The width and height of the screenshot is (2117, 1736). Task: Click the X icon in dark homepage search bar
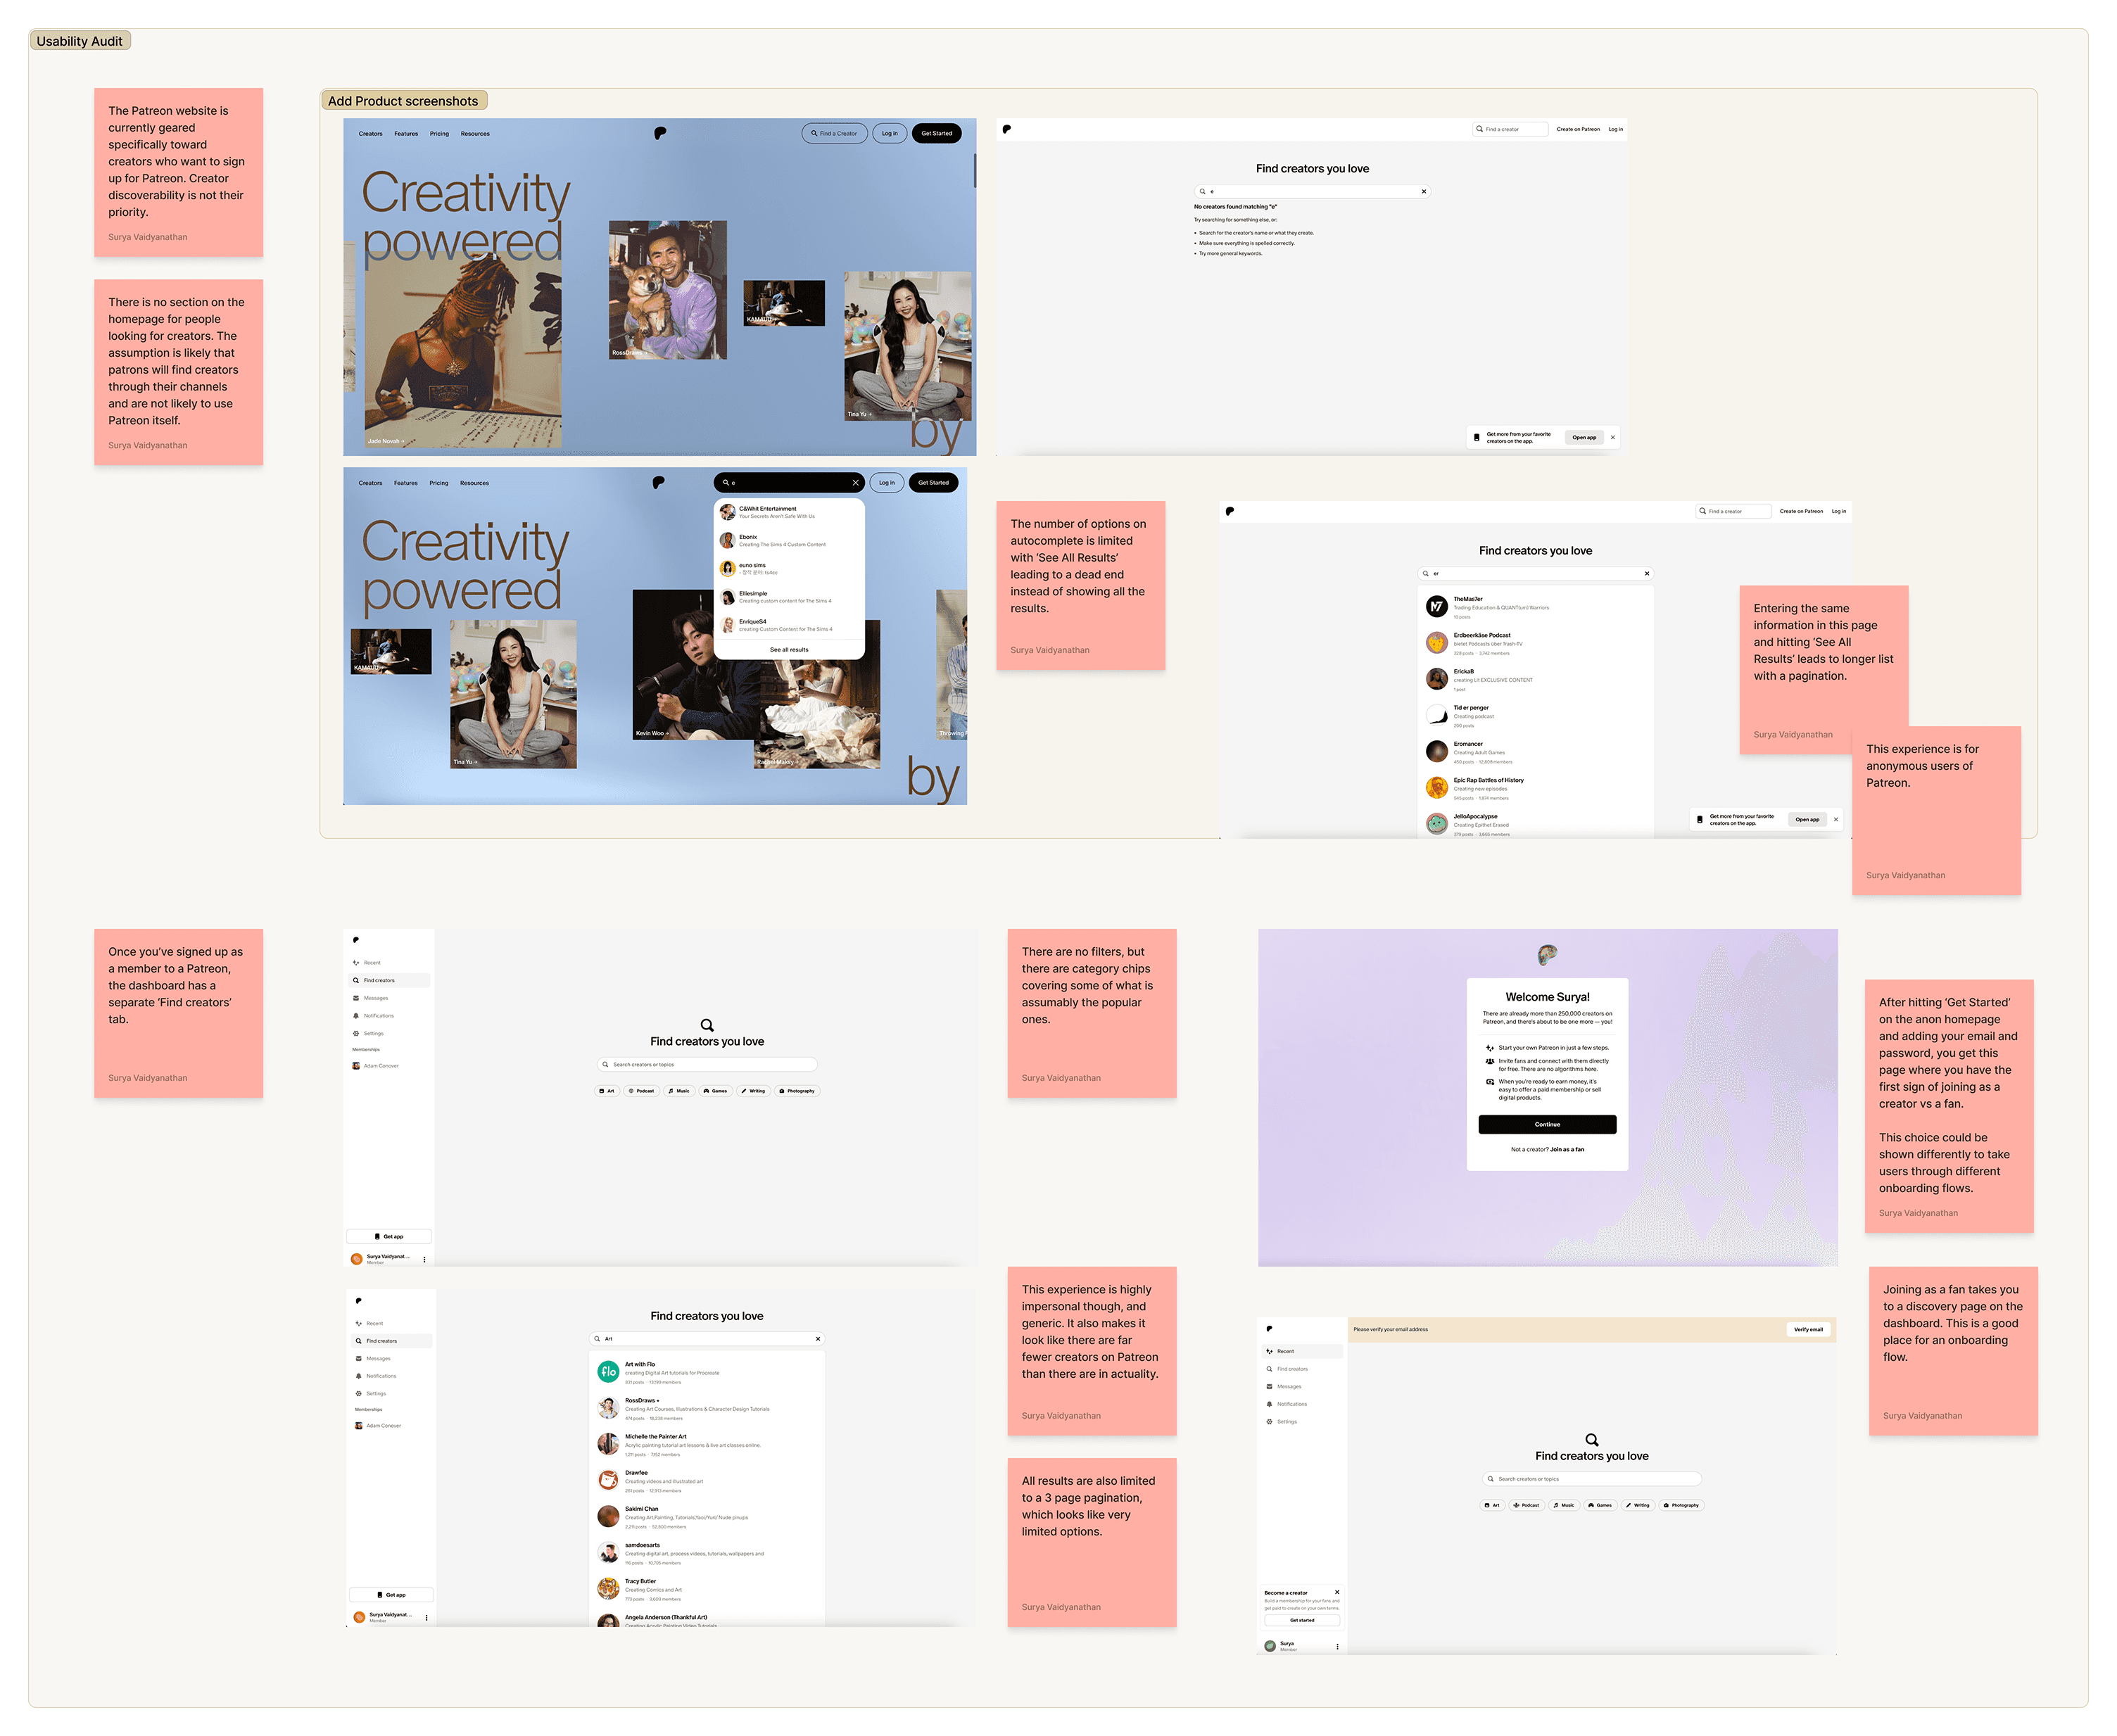pos(855,483)
